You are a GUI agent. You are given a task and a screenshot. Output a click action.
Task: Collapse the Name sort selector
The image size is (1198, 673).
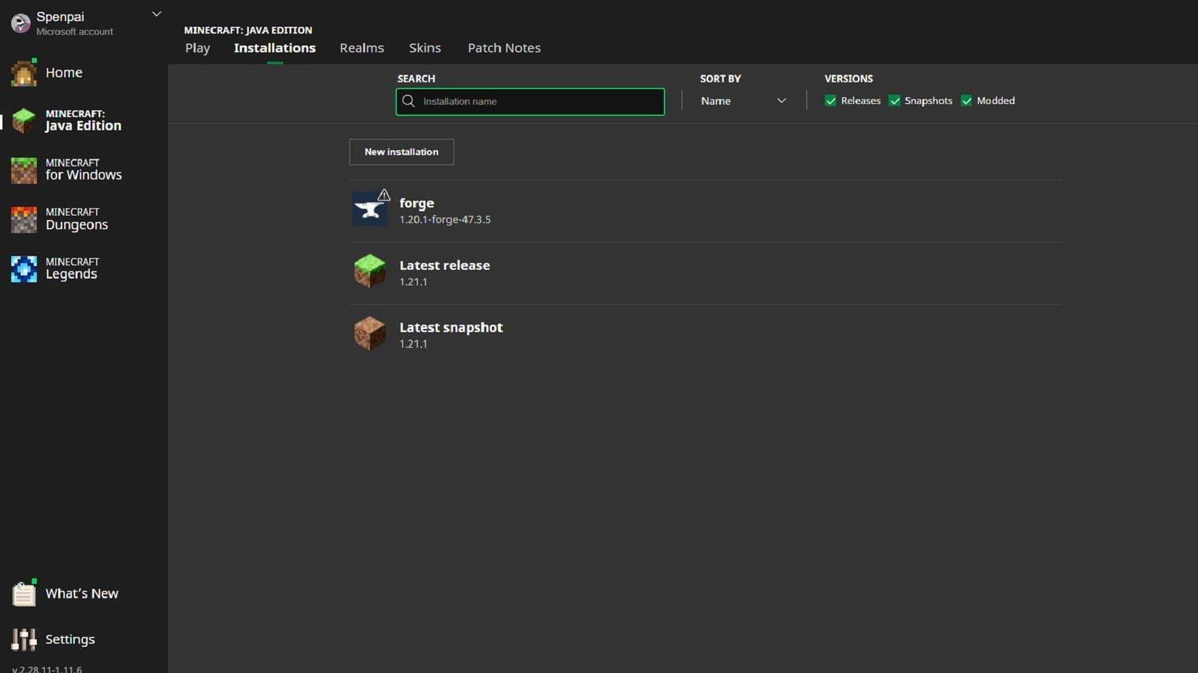[781, 100]
